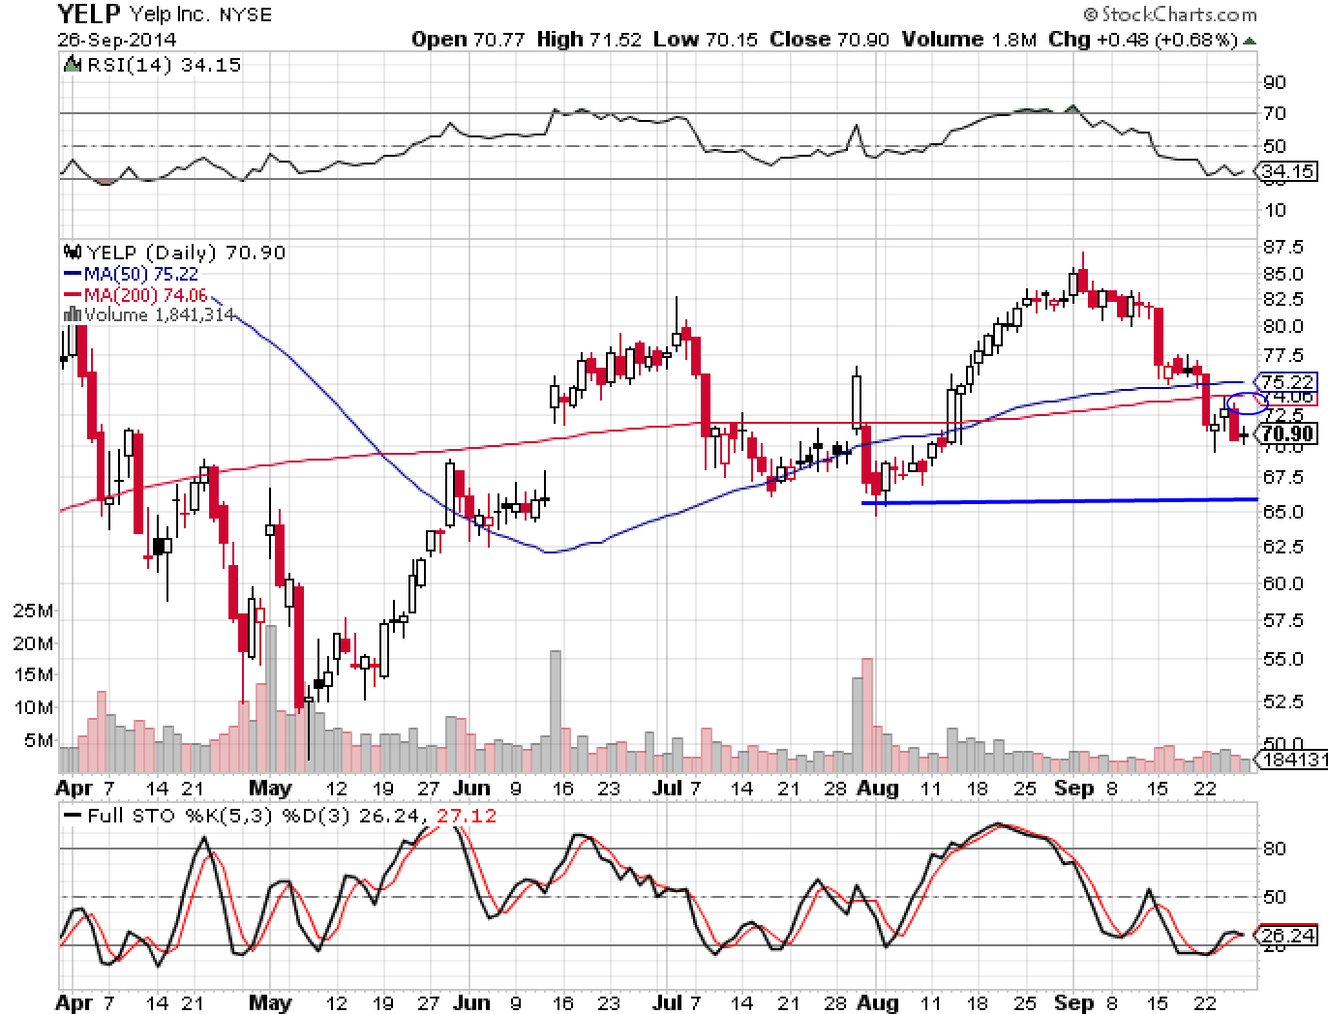
Task: Click the 'Volume 1.8M' header value
Action: coord(969,40)
